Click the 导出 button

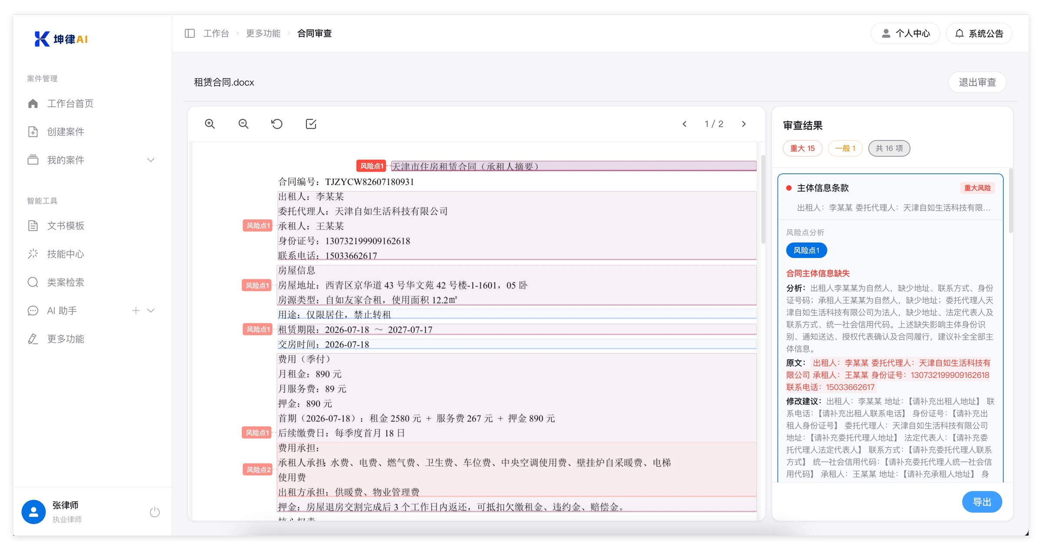pos(982,502)
